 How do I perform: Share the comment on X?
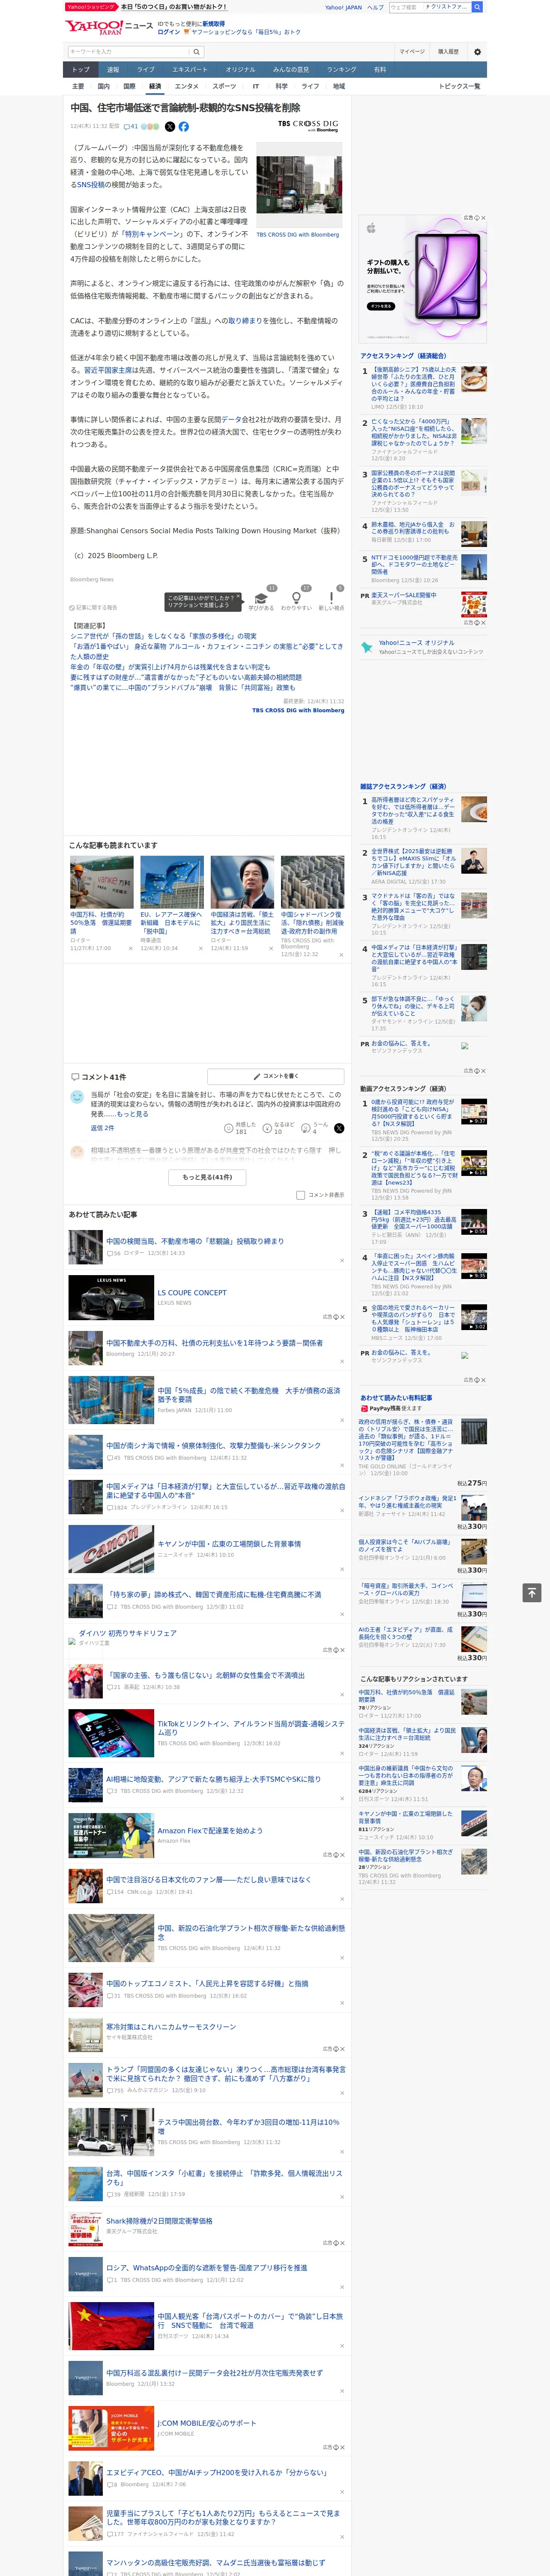[x=339, y=1128]
